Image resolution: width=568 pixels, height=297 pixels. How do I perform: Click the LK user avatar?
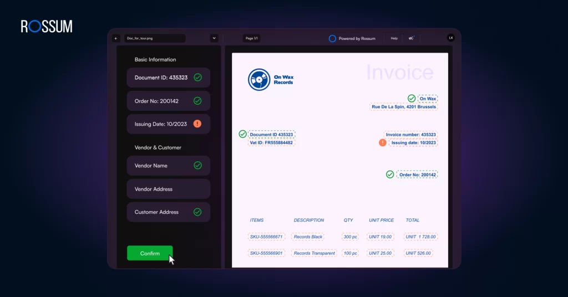pos(450,38)
